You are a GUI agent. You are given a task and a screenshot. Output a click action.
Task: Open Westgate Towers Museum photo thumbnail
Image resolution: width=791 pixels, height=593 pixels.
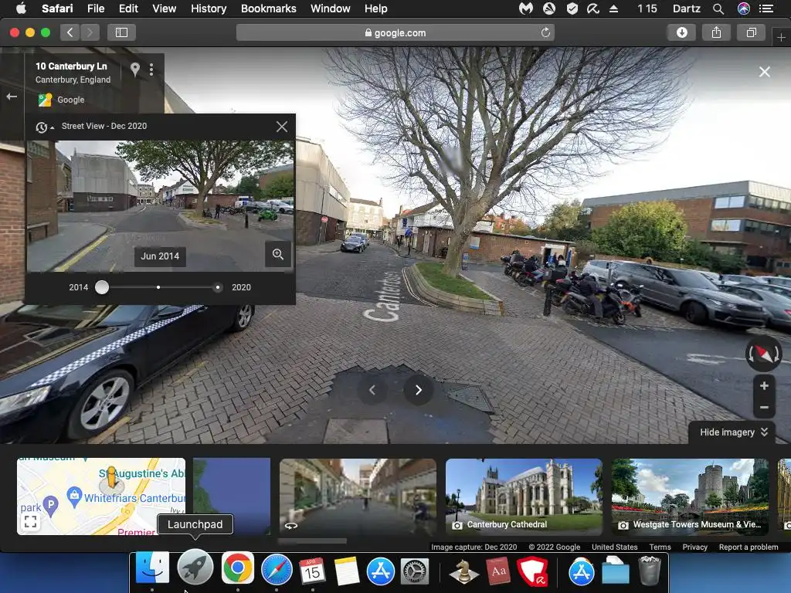tap(690, 496)
